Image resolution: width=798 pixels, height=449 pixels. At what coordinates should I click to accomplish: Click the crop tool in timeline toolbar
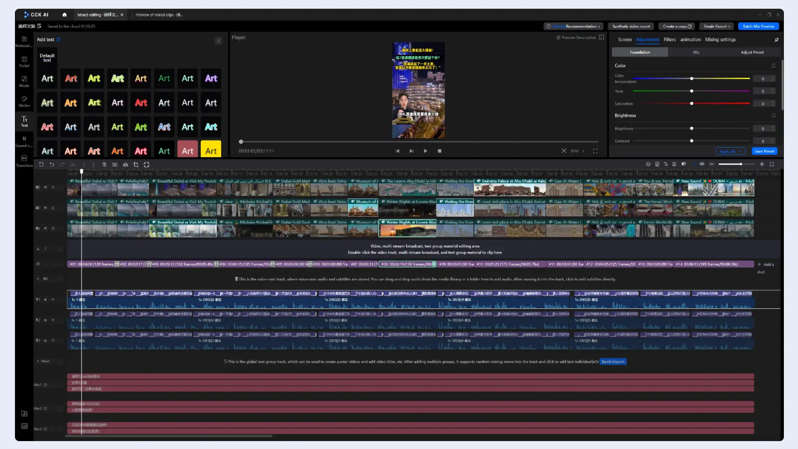pyautogui.click(x=136, y=165)
